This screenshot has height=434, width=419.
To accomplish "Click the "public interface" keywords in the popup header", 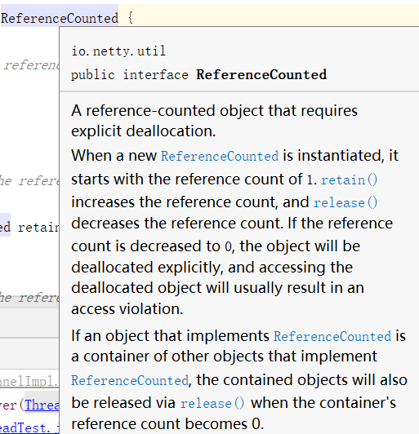I will click(130, 75).
